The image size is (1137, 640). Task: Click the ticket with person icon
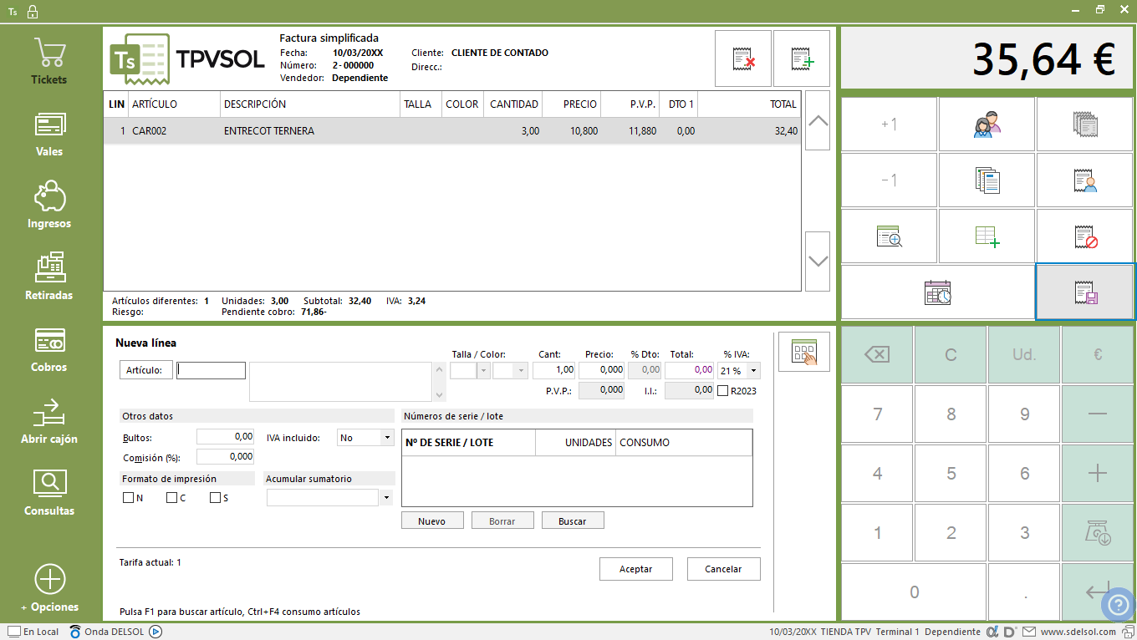click(x=1086, y=180)
